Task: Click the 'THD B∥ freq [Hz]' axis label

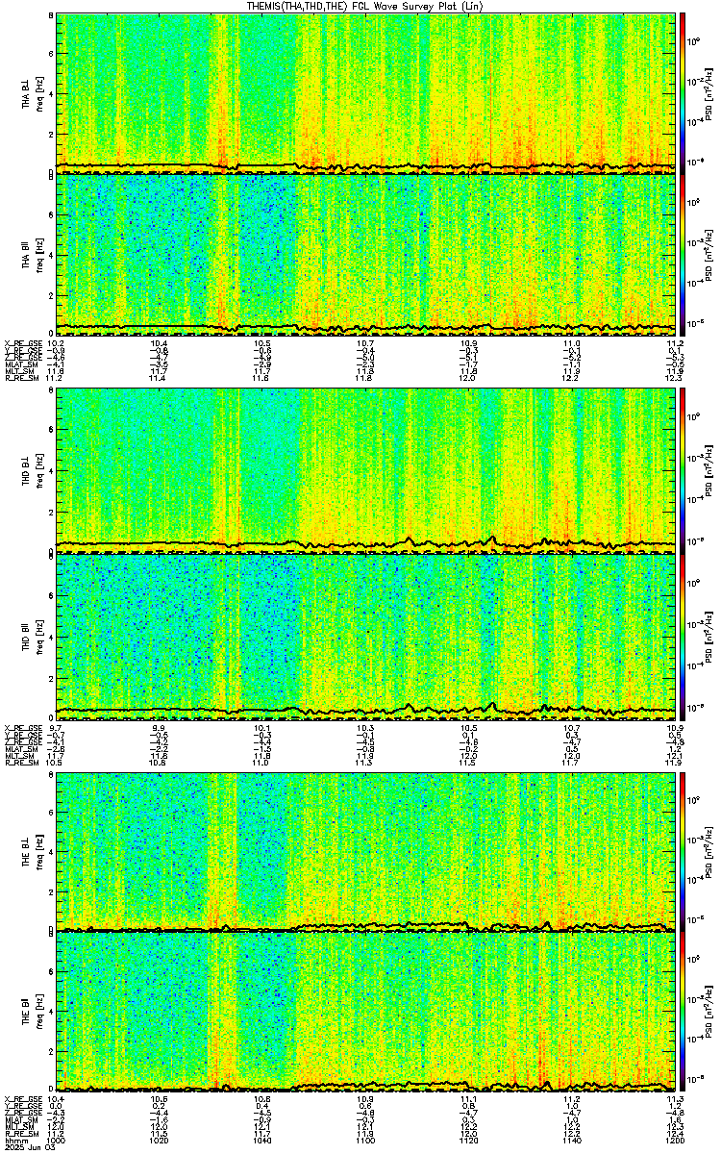Action: pos(33,636)
